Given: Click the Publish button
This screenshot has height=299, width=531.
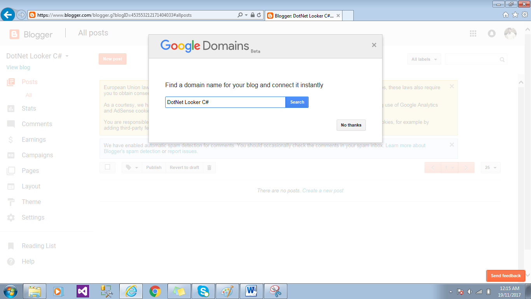Looking at the screenshot, I should [x=154, y=167].
